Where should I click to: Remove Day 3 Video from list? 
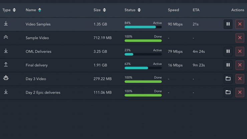[x=240, y=79]
